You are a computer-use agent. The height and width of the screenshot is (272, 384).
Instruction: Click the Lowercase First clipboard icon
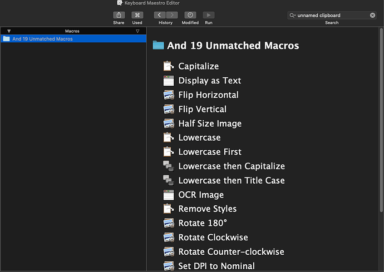(x=169, y=152)
